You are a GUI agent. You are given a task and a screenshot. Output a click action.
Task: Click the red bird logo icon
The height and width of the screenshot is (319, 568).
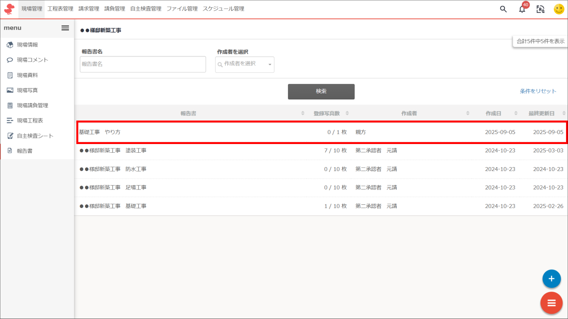(9, 9)
